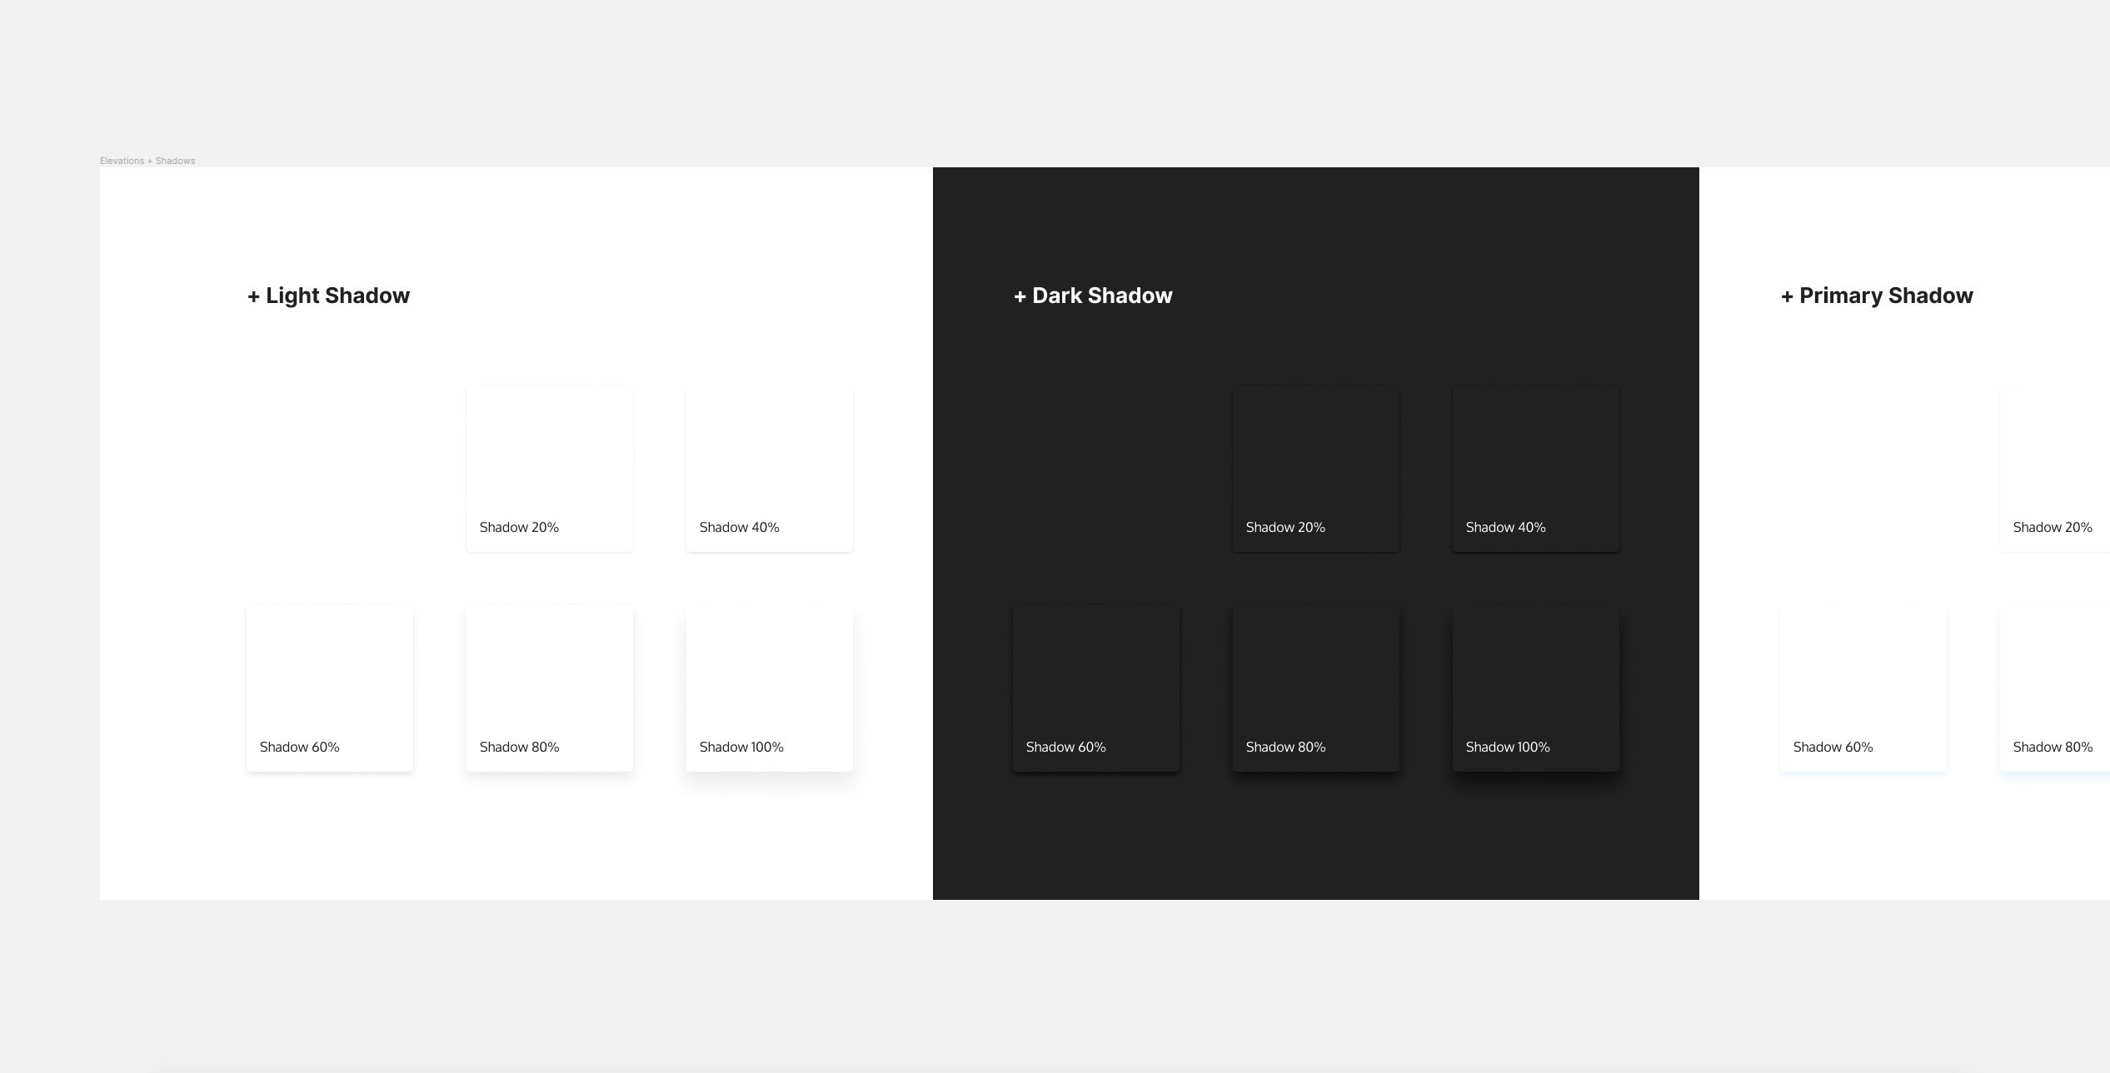Click the dark Shadow 100% text label
This screenshot has height=1073, width=2110.
1508,748
